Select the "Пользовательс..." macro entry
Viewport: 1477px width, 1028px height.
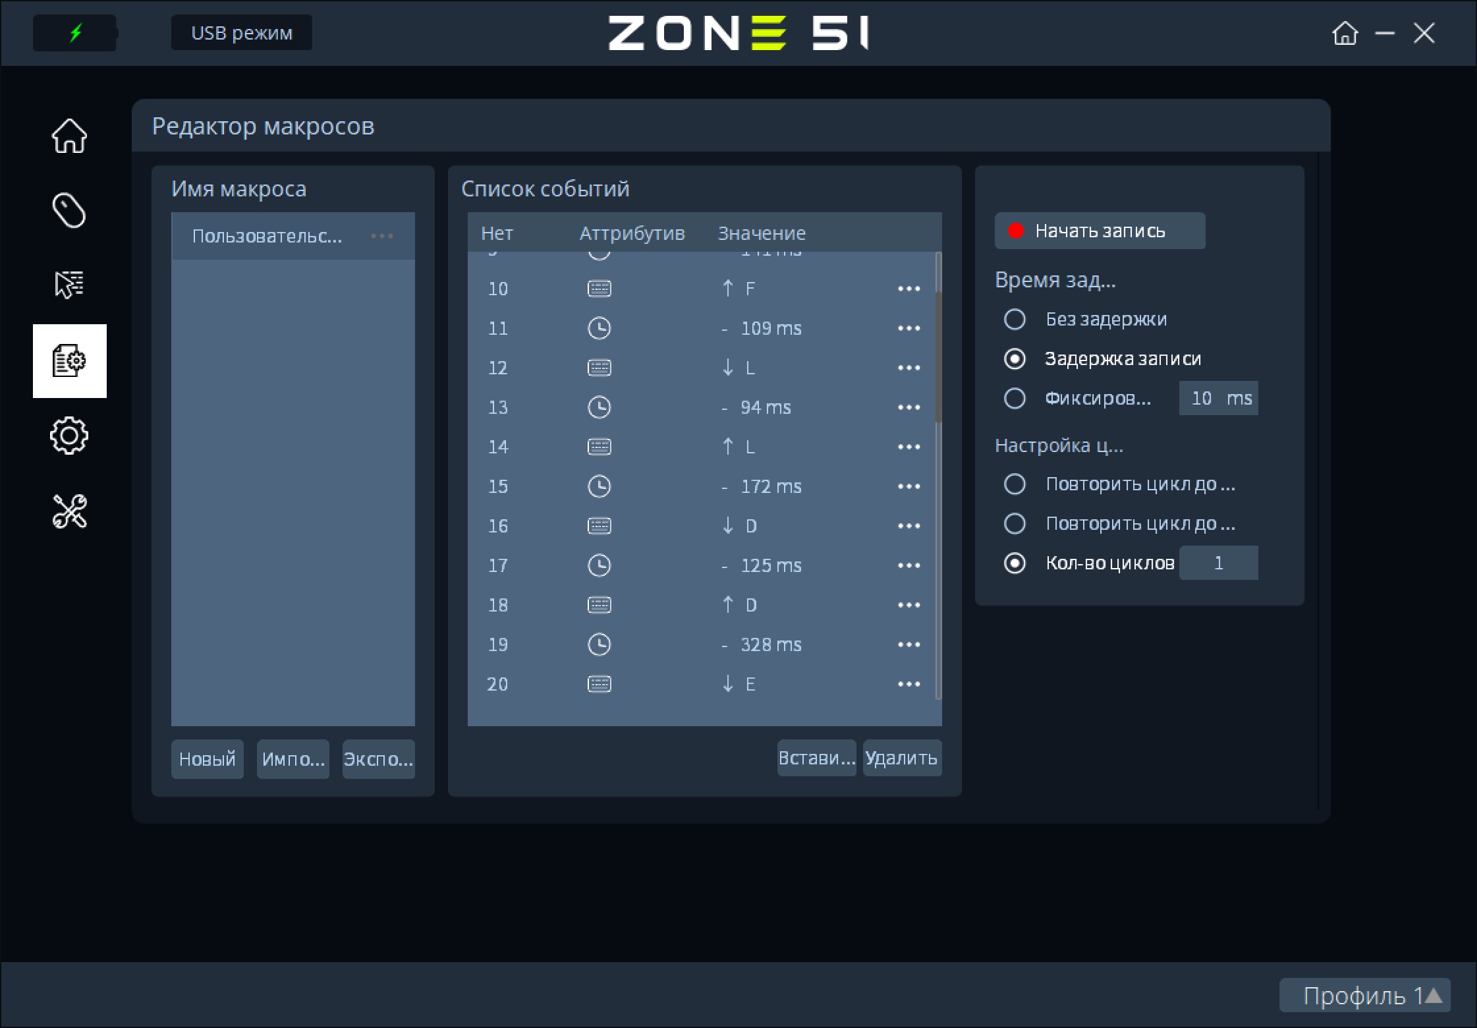267,236
